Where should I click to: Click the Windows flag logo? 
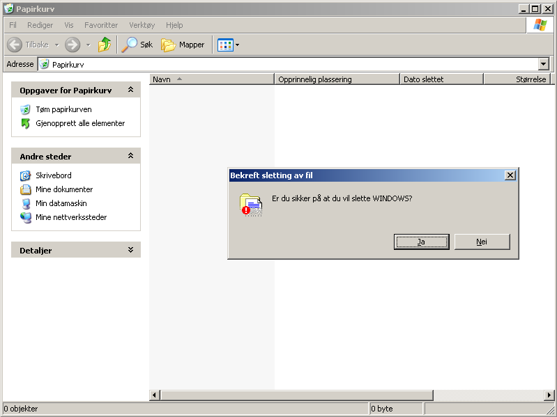click(x=540, y=25)
